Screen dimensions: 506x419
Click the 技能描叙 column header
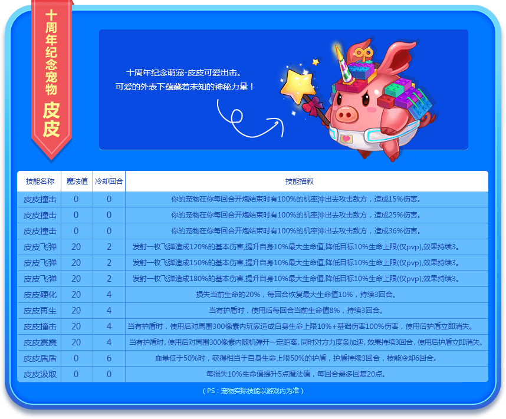coord(299,182)
